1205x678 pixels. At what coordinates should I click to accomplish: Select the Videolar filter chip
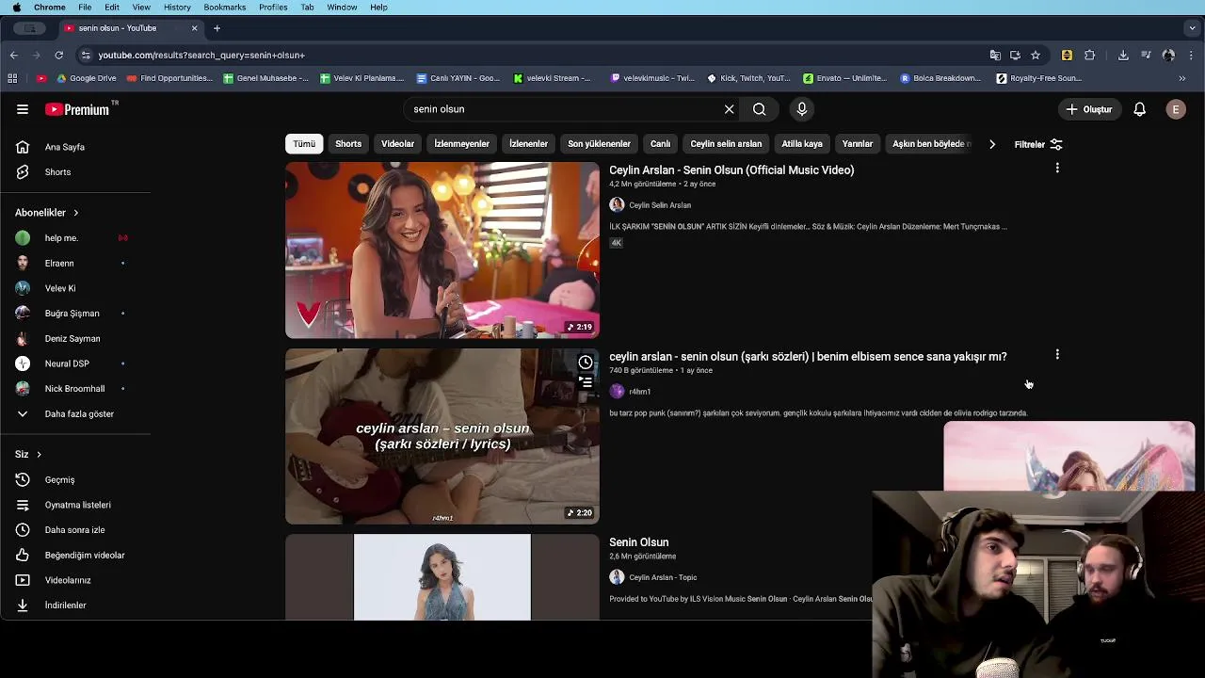coord(397,144)
